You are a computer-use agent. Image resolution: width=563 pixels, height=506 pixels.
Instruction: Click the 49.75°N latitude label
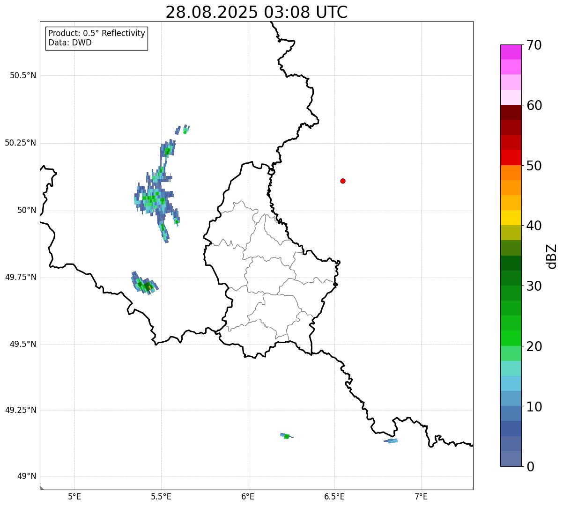pyautogui.click(x=21, y=277)
